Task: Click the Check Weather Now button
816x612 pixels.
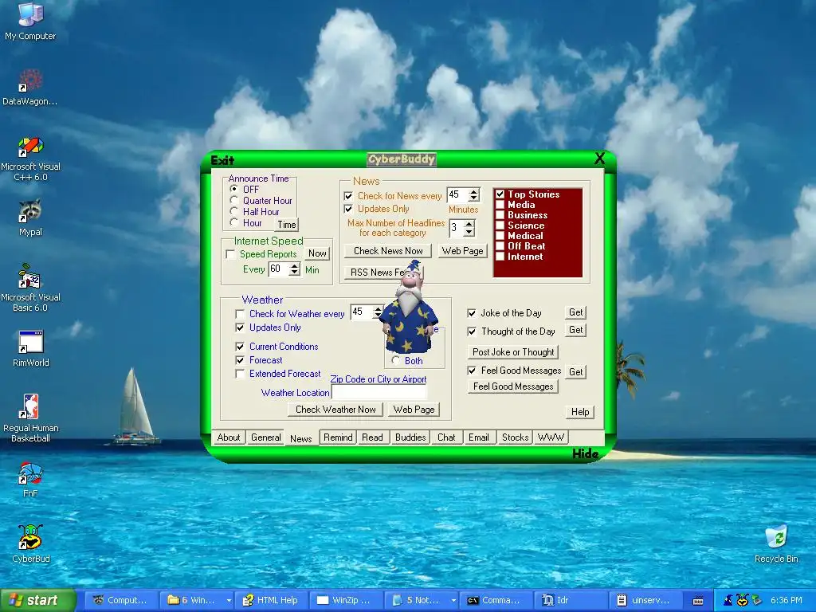Action: (335, 410)
